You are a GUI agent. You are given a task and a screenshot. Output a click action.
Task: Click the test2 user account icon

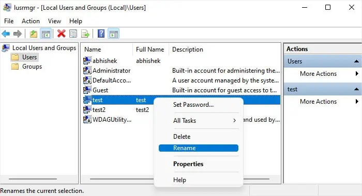[87, 109]
